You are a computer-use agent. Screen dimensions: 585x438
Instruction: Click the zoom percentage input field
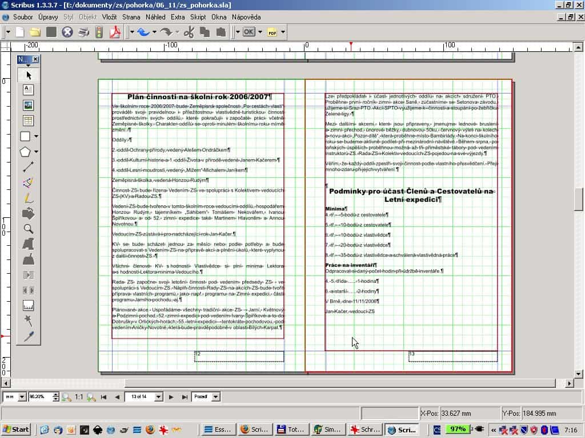pyautogui.click(x=39, y=396)
